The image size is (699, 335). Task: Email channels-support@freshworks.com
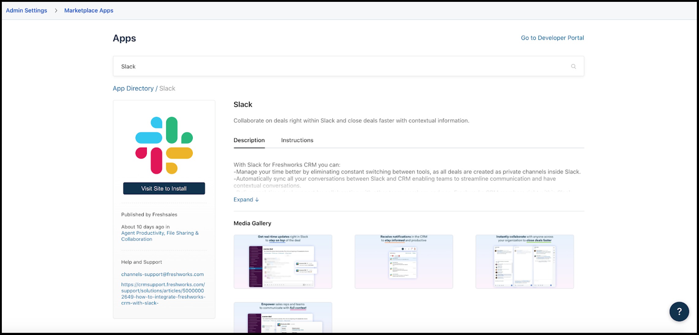[163, 274]
